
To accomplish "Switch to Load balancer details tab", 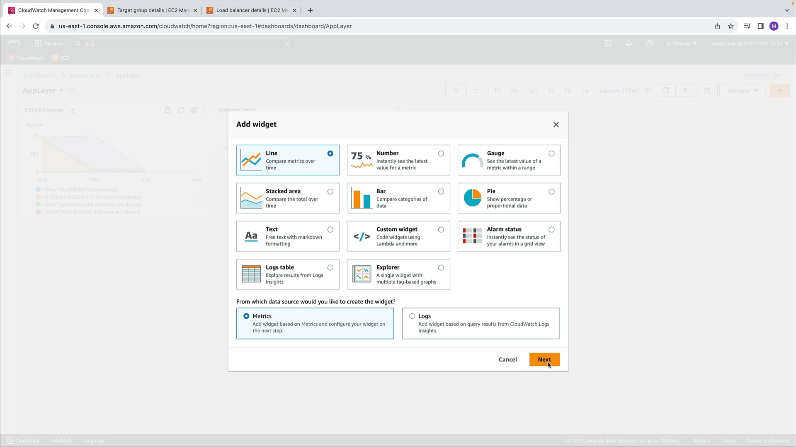I will 252,10.
